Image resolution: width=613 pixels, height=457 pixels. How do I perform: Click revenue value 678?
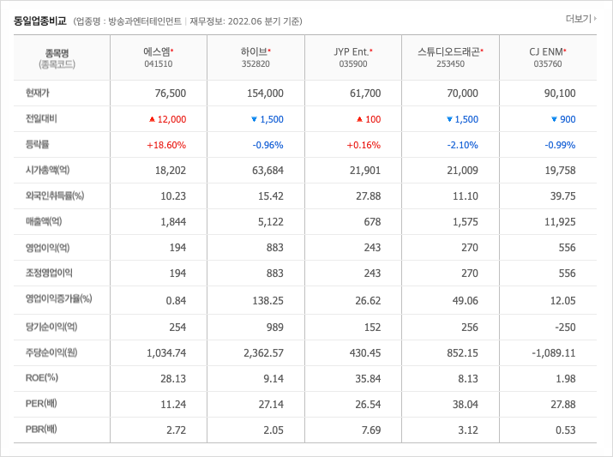372,222
